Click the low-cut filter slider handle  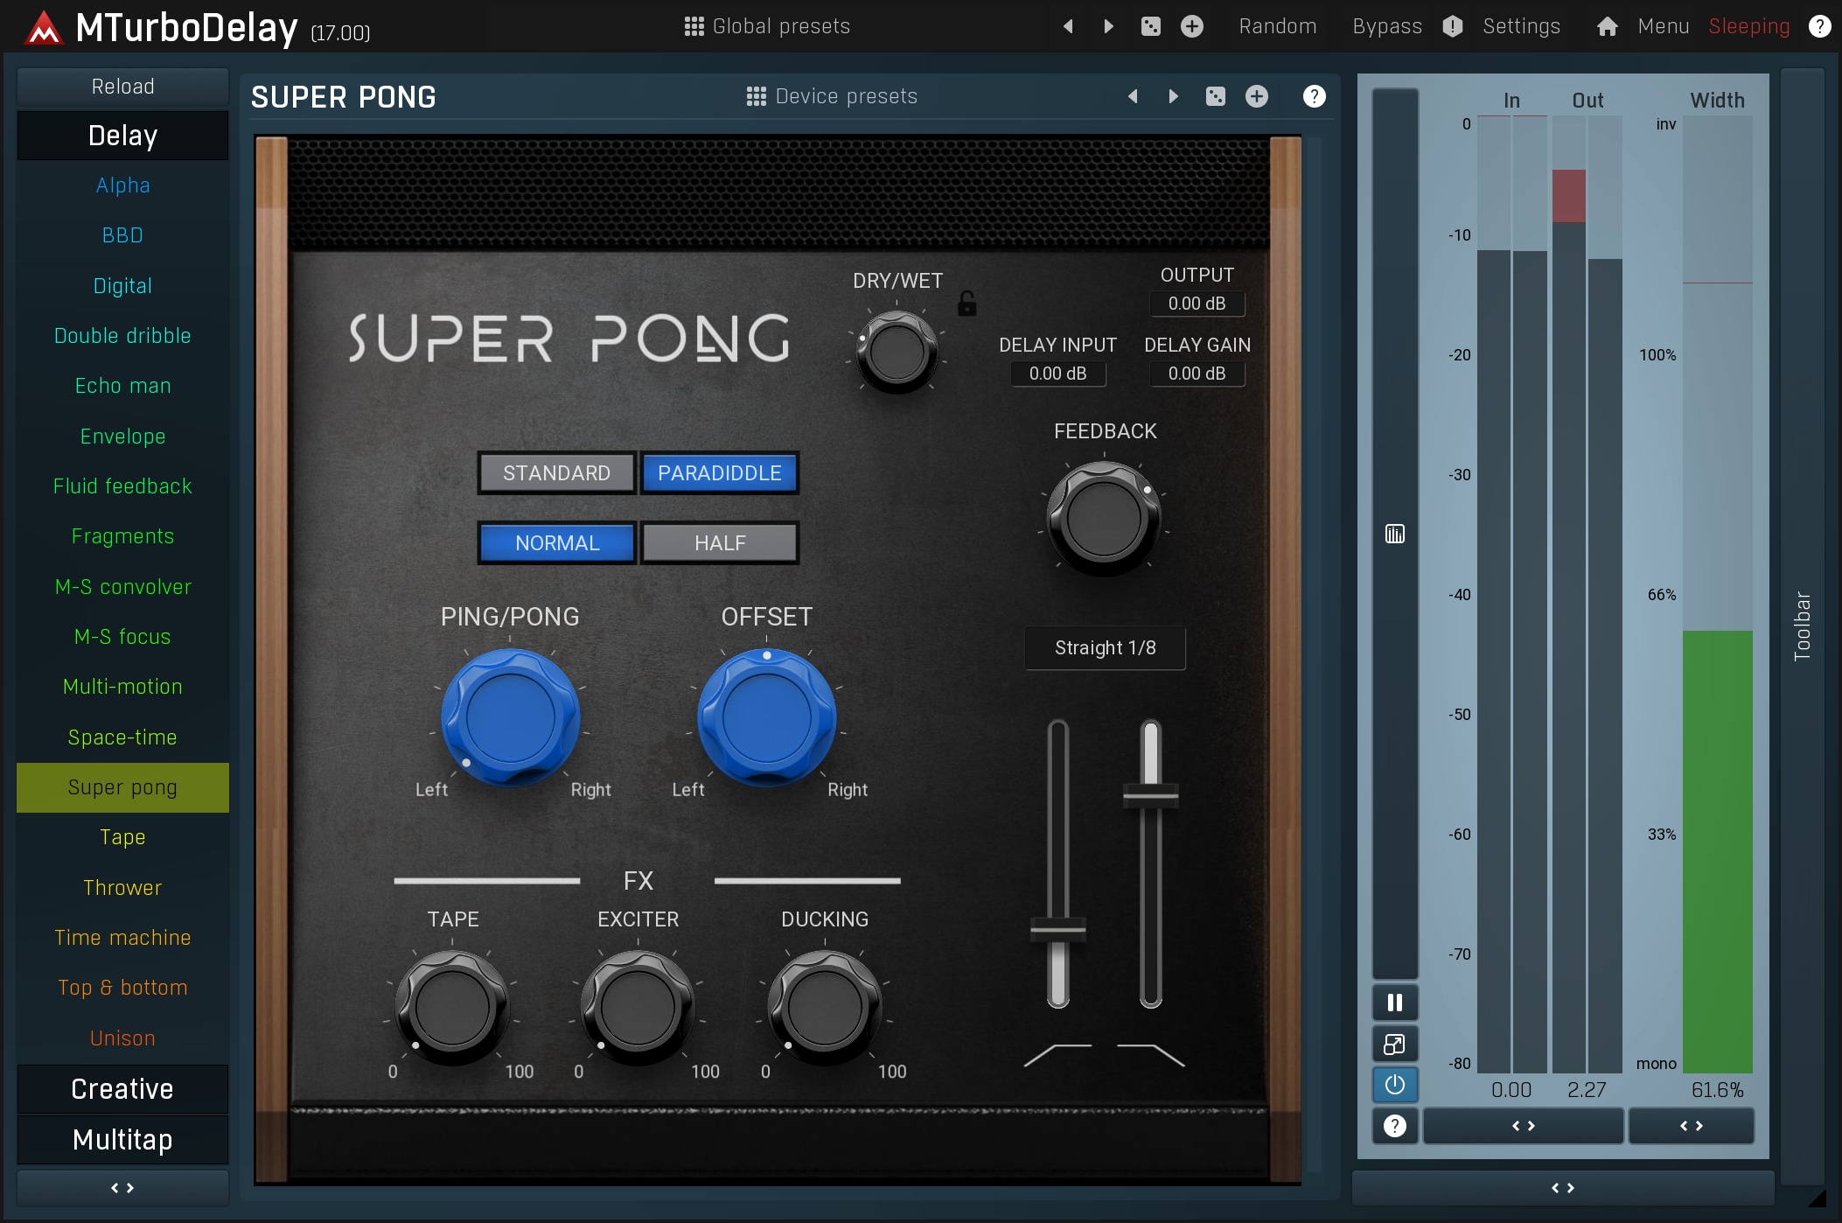point(1057,929)
